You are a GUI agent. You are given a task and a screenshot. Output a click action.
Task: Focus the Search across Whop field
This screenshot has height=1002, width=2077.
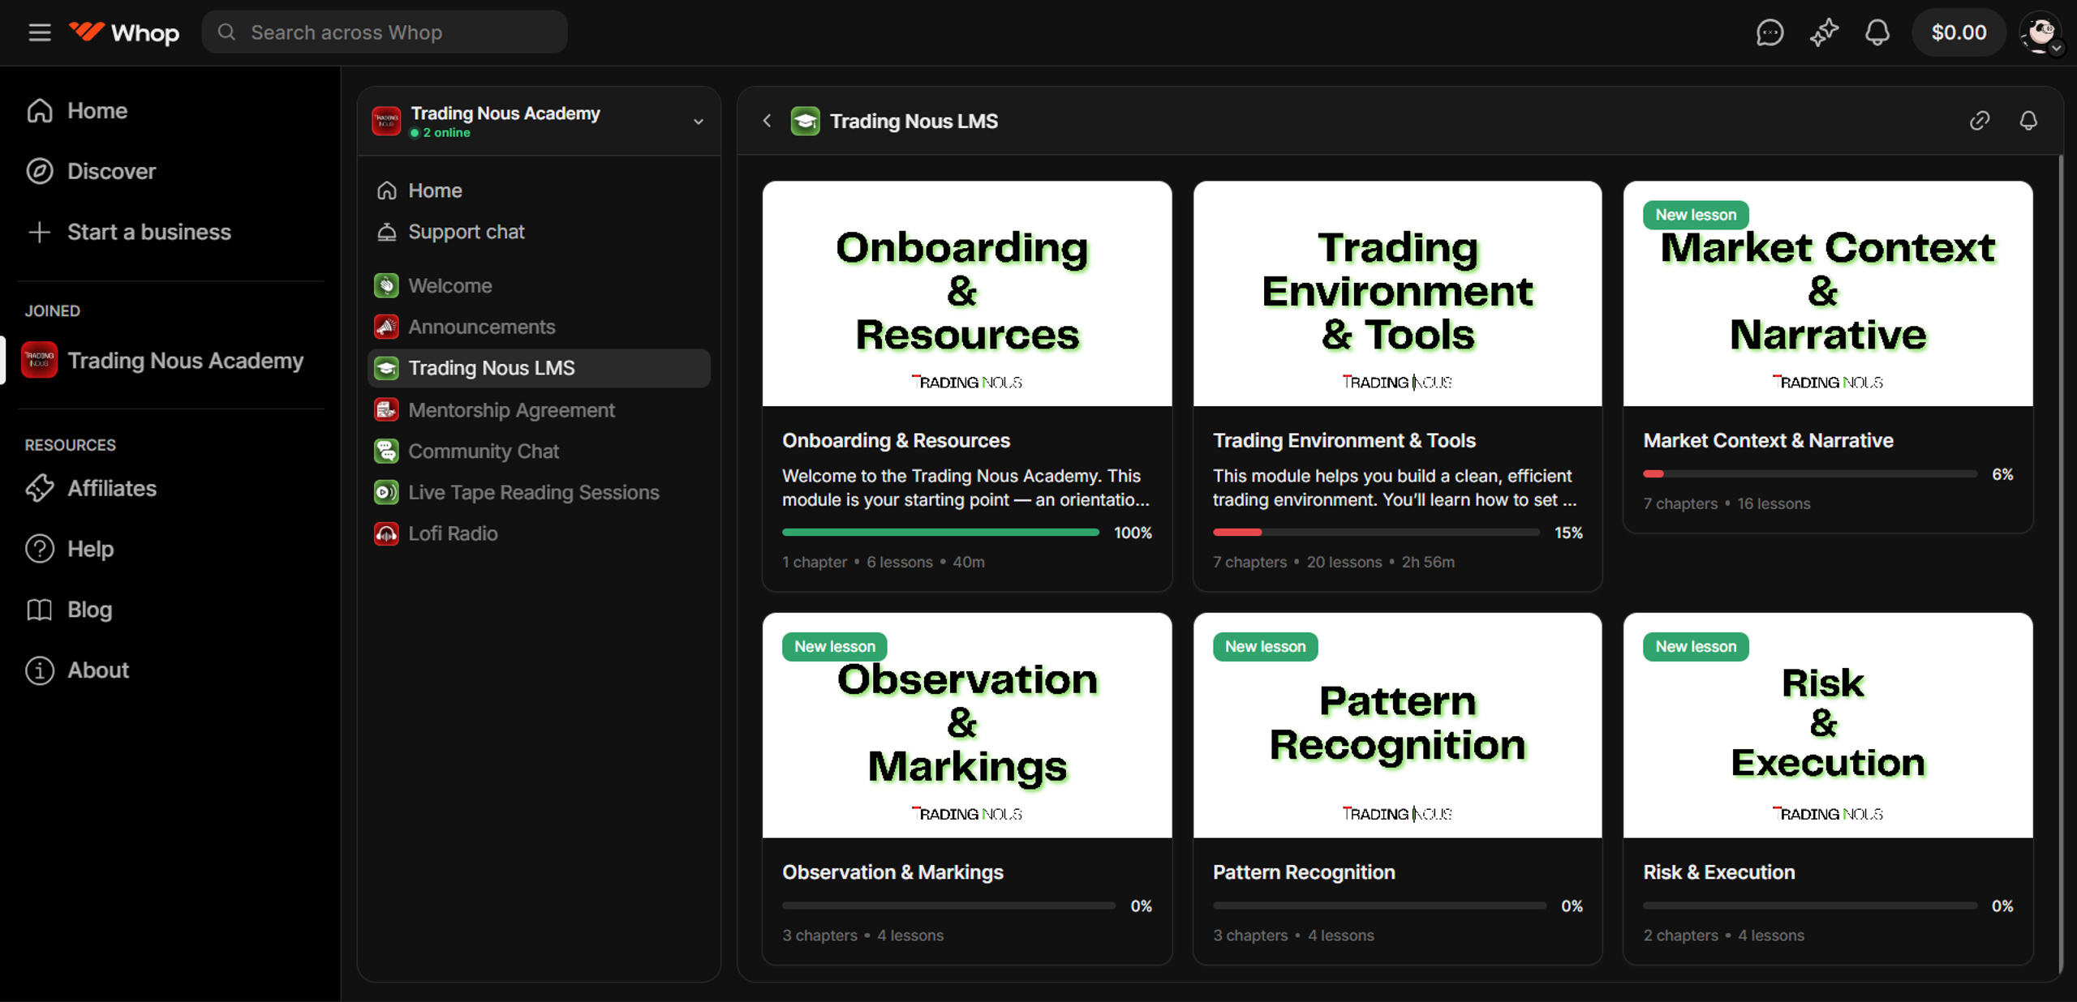coord(385,32)
